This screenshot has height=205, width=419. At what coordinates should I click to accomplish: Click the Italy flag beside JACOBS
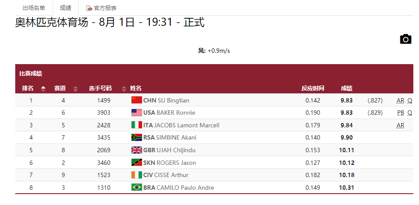click(x=137, y=125)
